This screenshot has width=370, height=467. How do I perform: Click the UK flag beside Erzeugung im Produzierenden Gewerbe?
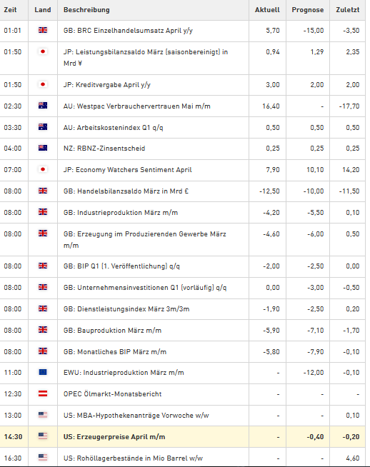43,233
